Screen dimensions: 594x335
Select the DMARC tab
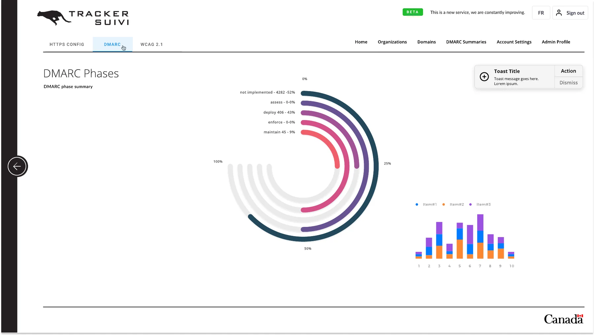coord(112,44)
